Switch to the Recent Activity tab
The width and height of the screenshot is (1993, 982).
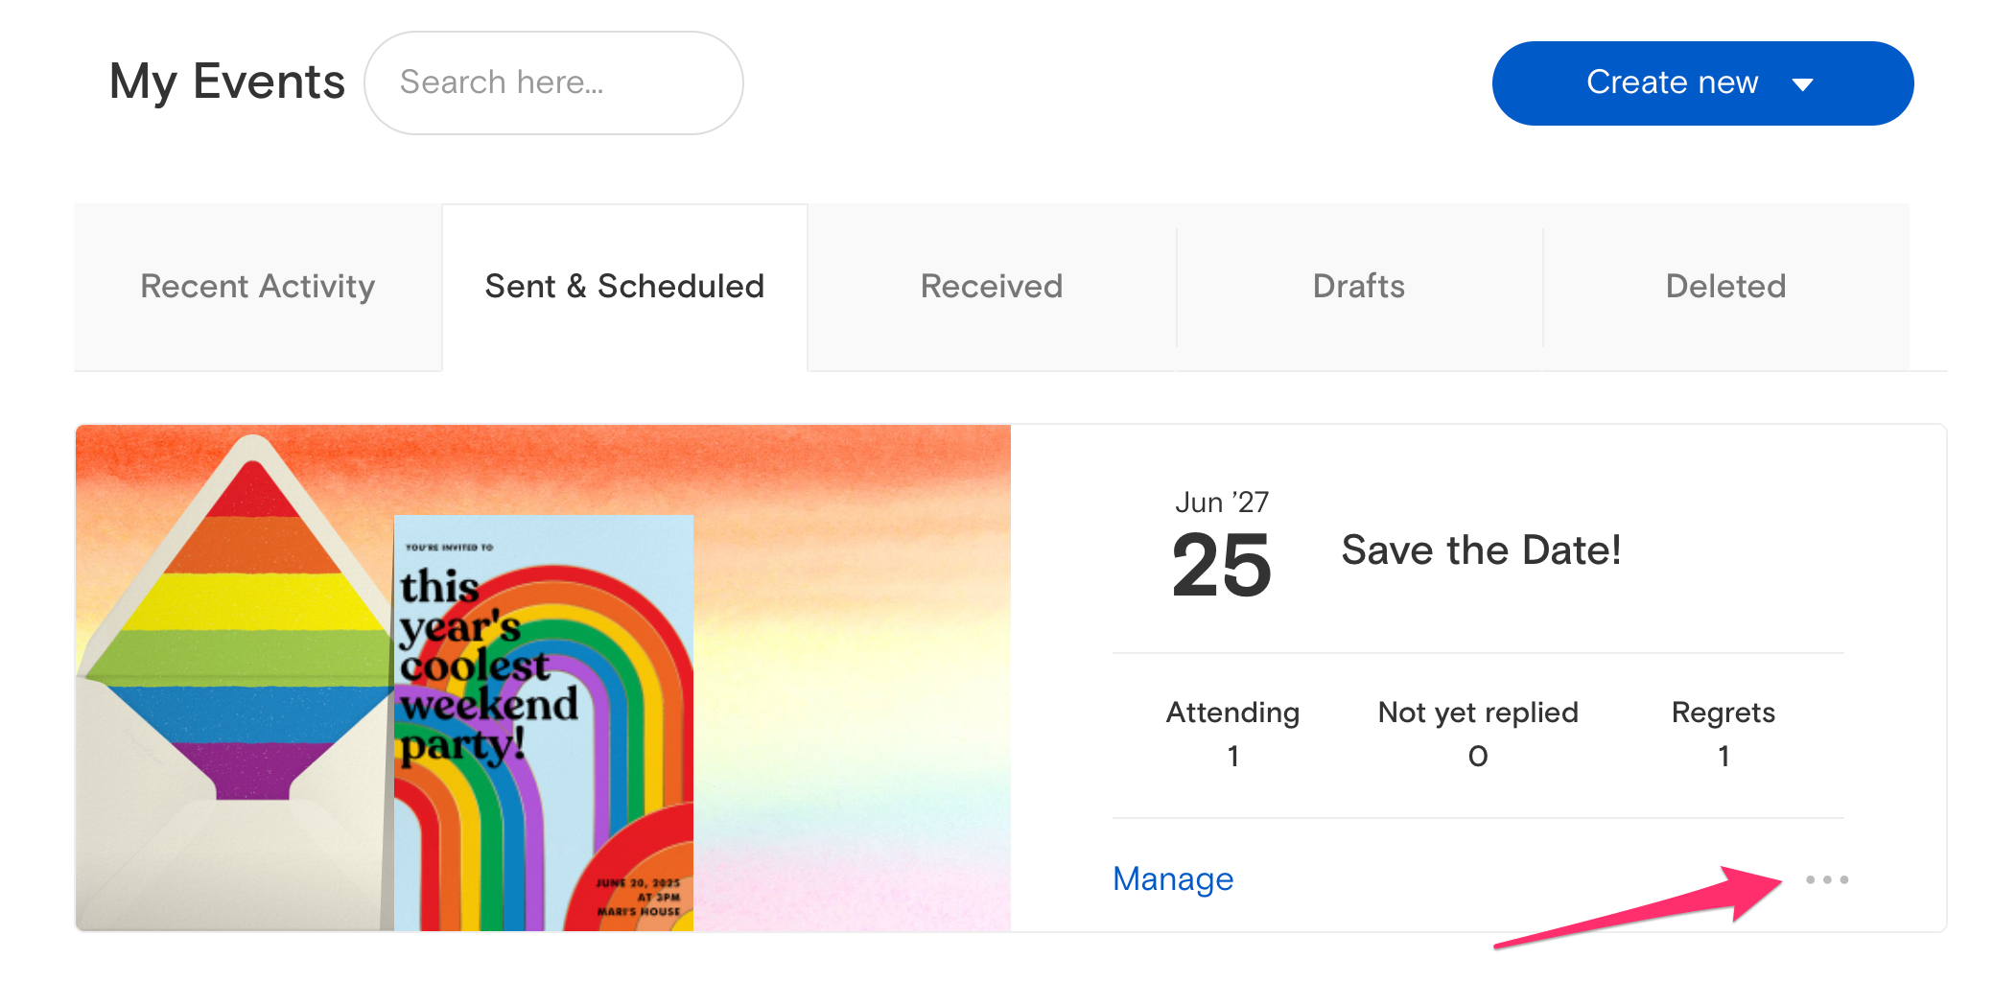258,286
